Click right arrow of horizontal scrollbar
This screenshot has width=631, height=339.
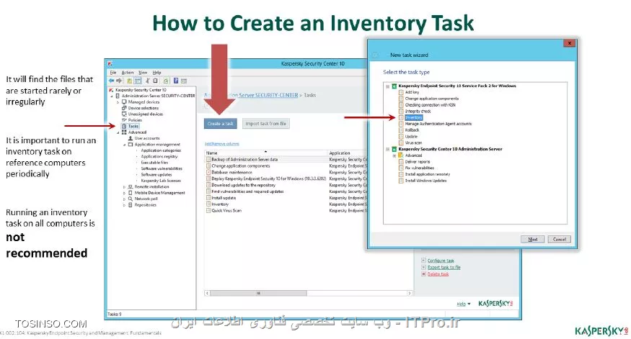(x=410, y=293)
